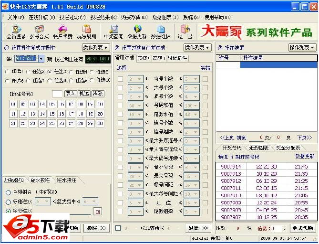Open the 投注过滤 menu
The height and width of the screenshot is (244, 319).
pos(72,17)
